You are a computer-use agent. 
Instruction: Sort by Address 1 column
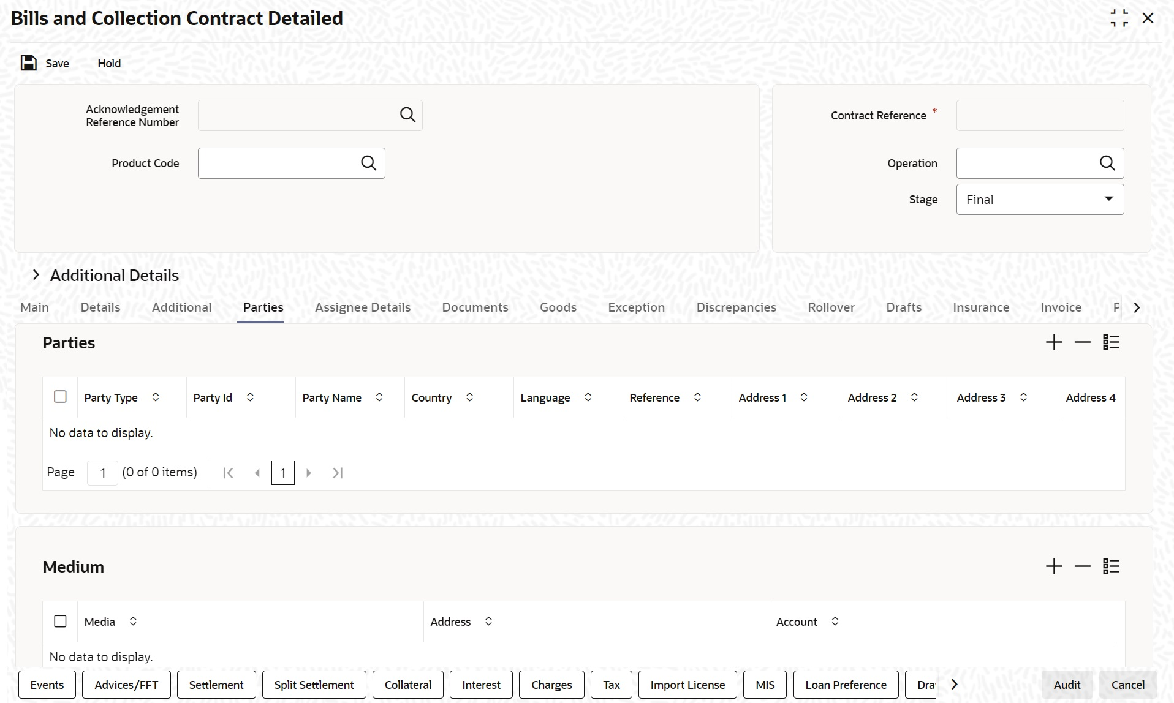804,397
